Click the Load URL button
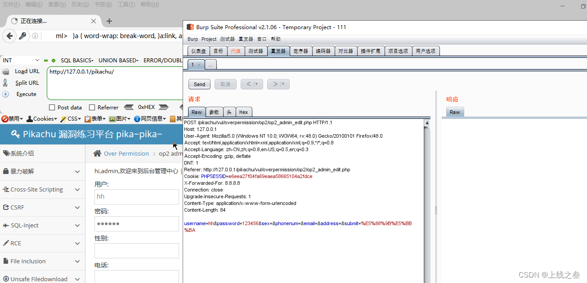Screen dimensions: 587x283 coord(27,71)
